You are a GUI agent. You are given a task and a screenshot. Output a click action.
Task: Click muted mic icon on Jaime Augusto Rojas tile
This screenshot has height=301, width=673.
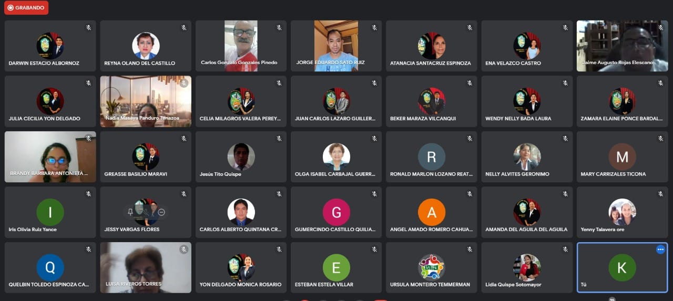(x=660, y=28)
